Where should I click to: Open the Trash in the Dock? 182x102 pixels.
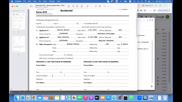coord(165,98)
